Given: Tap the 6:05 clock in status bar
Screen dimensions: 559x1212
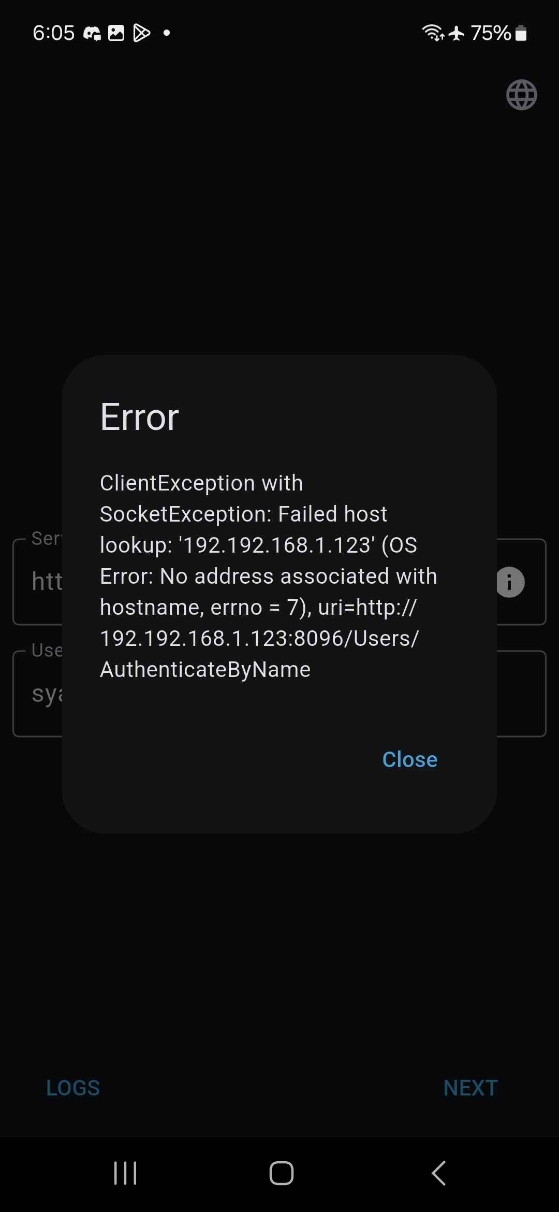Looking at the screenshot, I should (x=54, y=33).
